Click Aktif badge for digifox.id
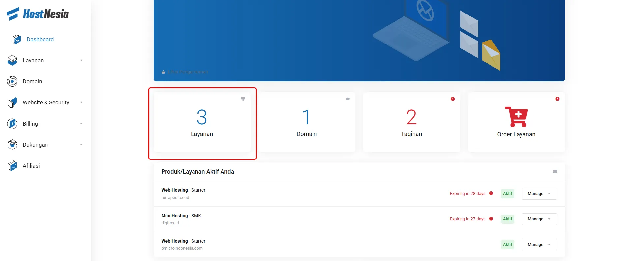Image resolution: width=625 pixels, height=261 pixels. tap(508, 219)
